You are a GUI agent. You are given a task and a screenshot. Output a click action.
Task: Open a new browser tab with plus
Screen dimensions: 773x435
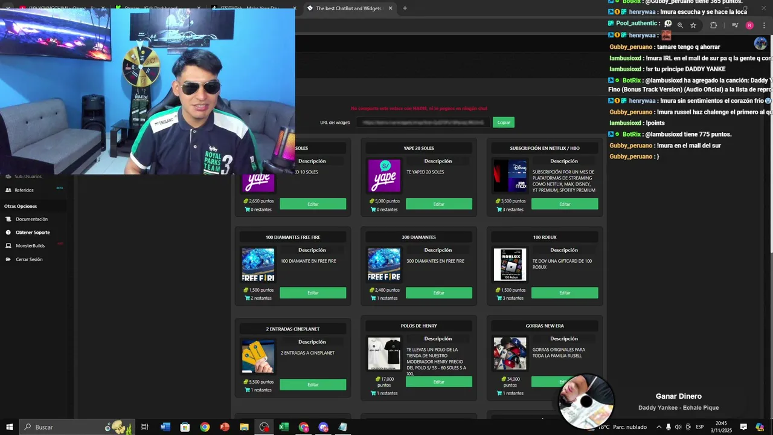[405, 8]
